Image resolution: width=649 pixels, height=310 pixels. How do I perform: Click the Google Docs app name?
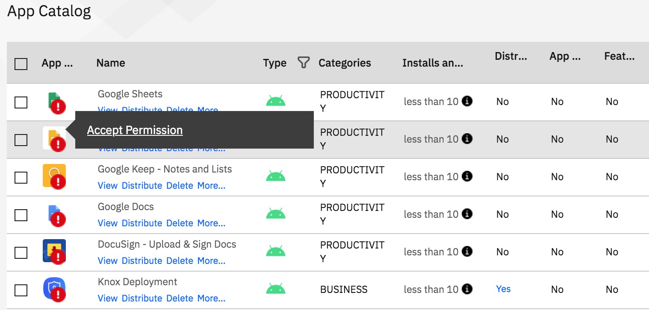(126, 207)
